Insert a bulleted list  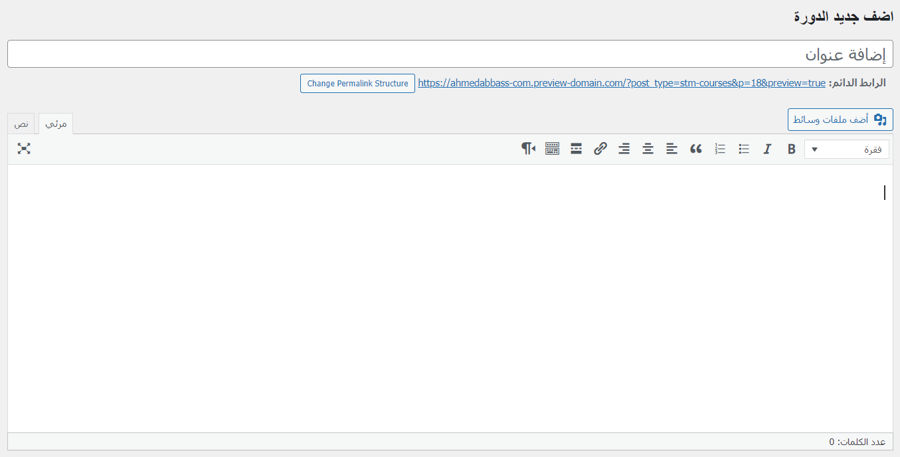(x=744, y=149)
